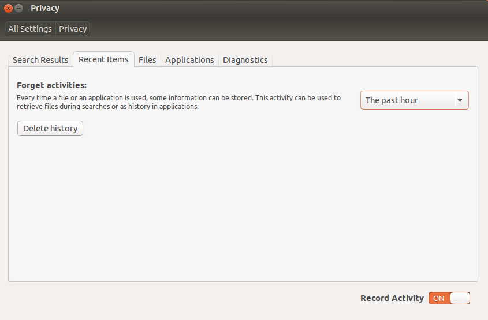The image size is (488, 320).
Task: Go back to All Settings
Action: (x=30, y=29)
